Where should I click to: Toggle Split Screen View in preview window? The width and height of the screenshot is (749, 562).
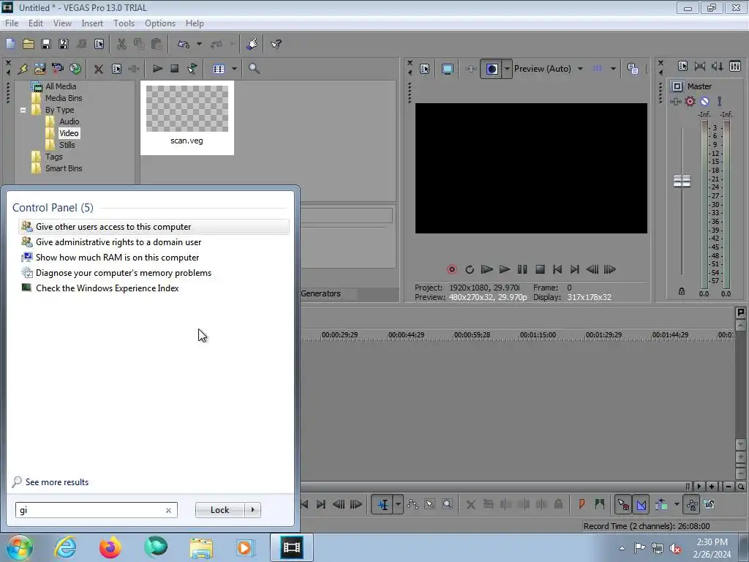(x=492, y=69)
